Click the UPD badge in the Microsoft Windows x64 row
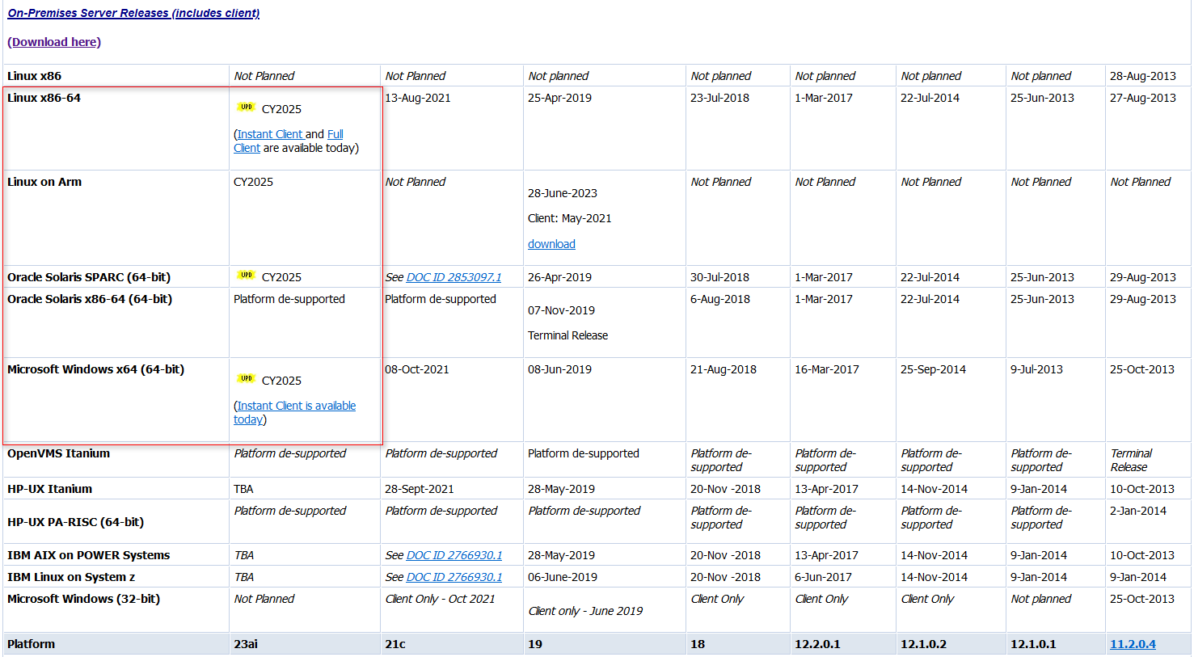 pos(246,378)
